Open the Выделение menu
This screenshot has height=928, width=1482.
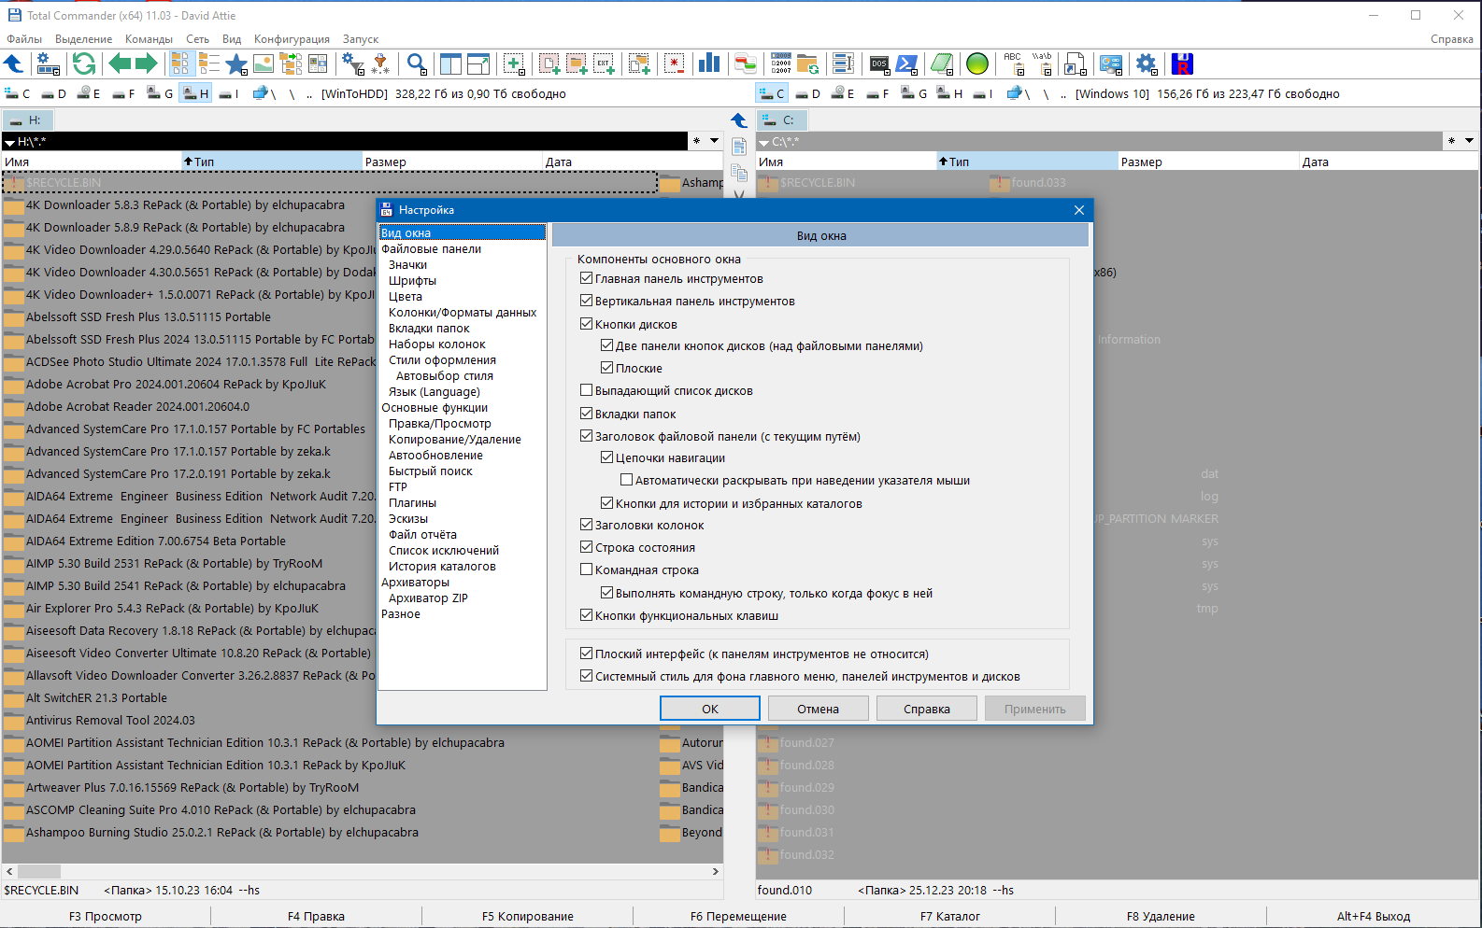point(83,39)
